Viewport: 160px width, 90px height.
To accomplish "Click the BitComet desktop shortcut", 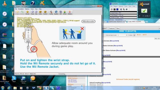I will 33,79.
